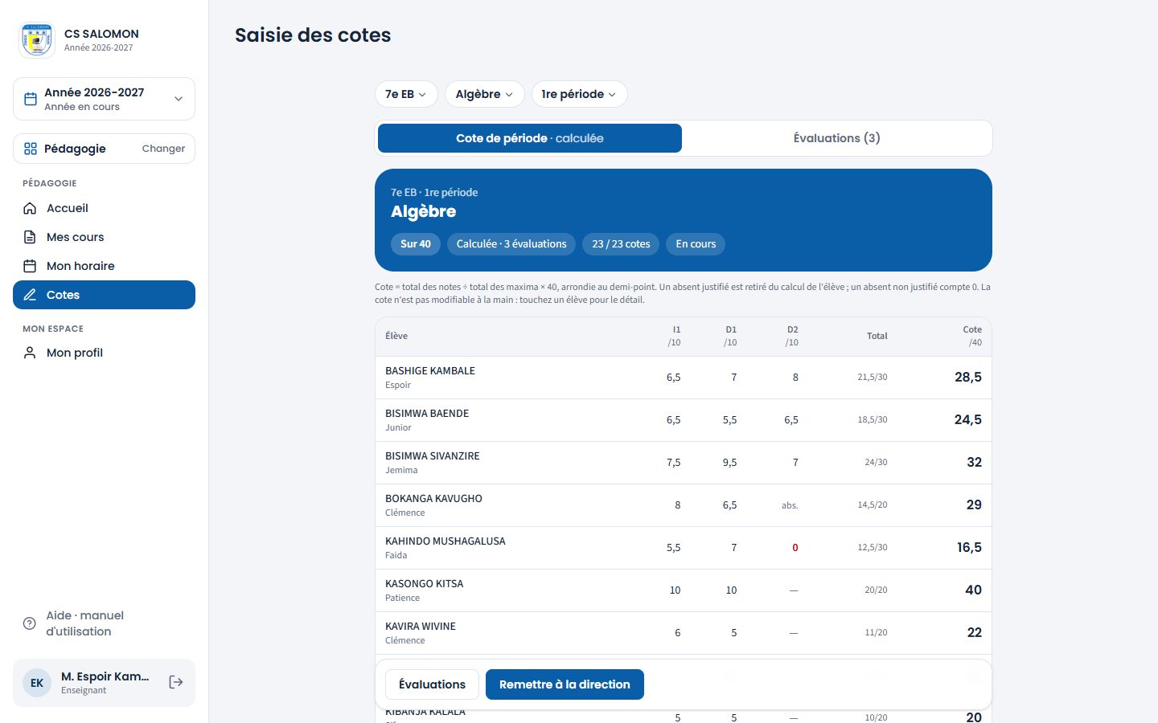This screenshot has height=723, width=1158.
Task: Switch to Cote de période calculée tab
Action: click(x=530, y=138)
